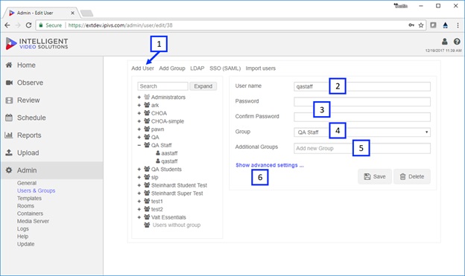The height and width of the screenshot is (276, 465).
Task: Click Add User tab
Action: coord(142,68)
